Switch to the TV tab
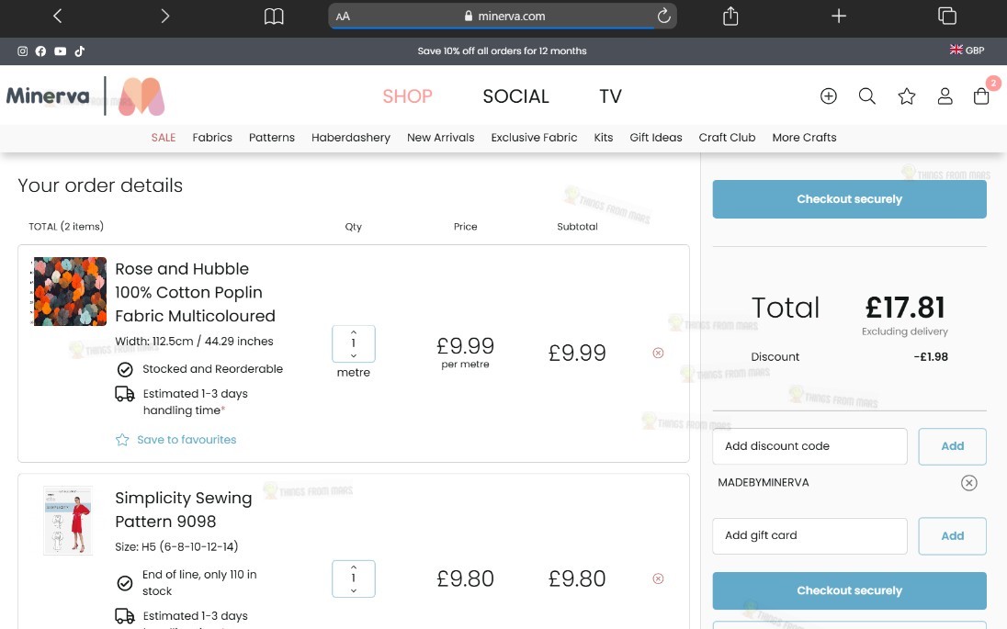This screenshot has width=1007, height=629. tap(611, 96)
